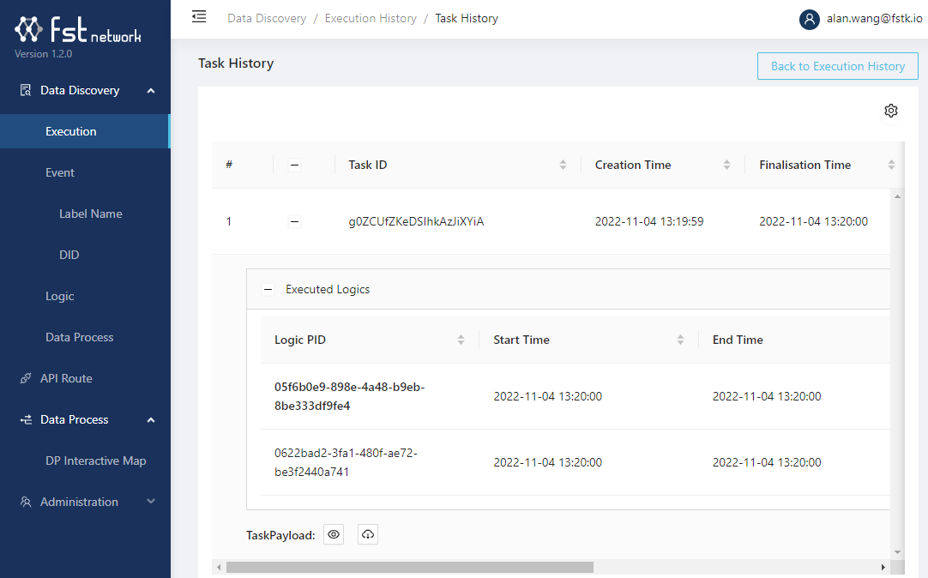Download TaskPayload via cloud download icon
The width and height of the screenshot is (928, 578).
tap(368, 535)
